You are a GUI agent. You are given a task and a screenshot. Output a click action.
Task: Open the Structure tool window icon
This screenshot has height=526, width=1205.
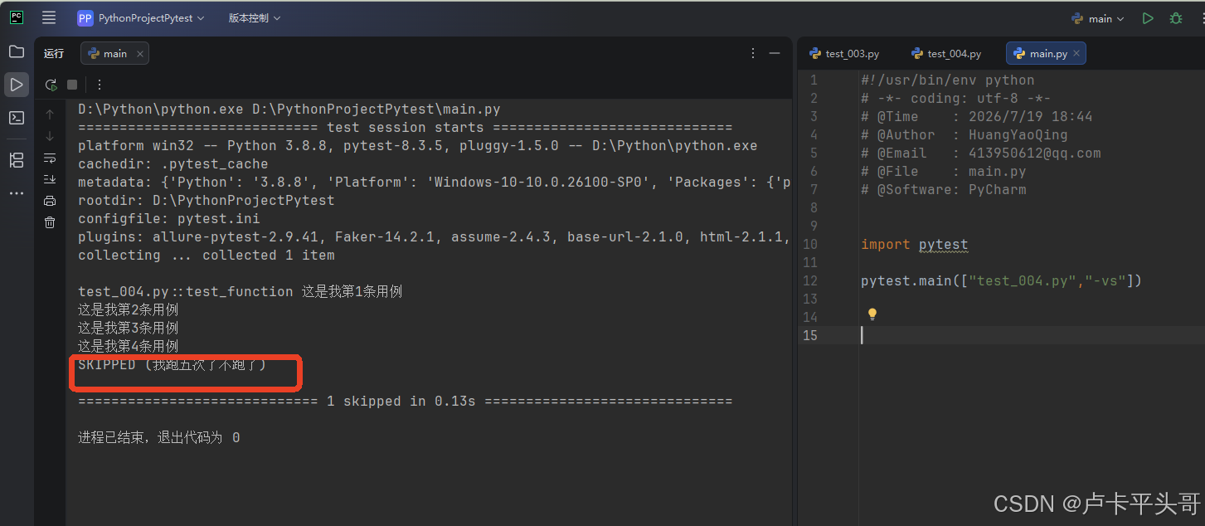click(17, 160)
